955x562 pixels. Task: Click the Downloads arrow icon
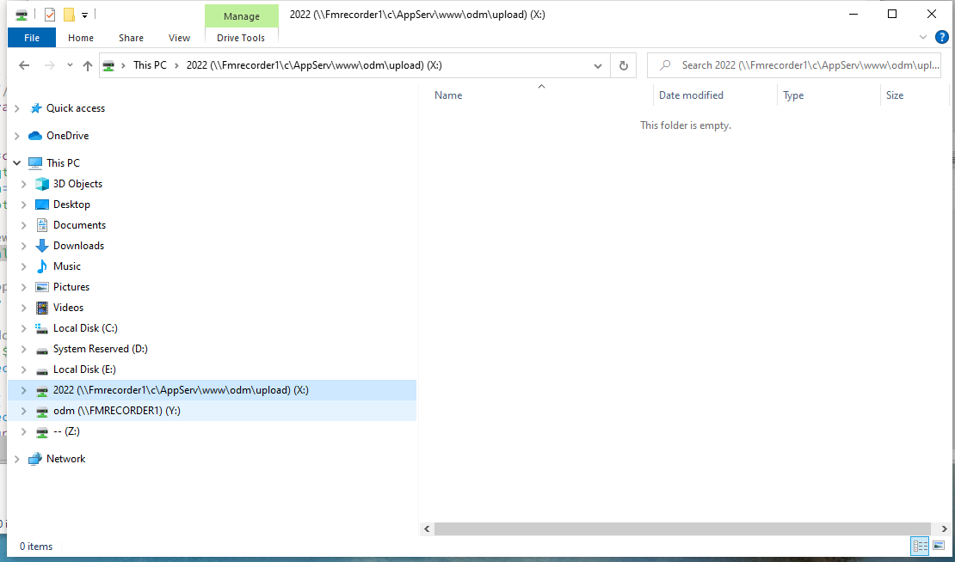[x=42, y=246]
